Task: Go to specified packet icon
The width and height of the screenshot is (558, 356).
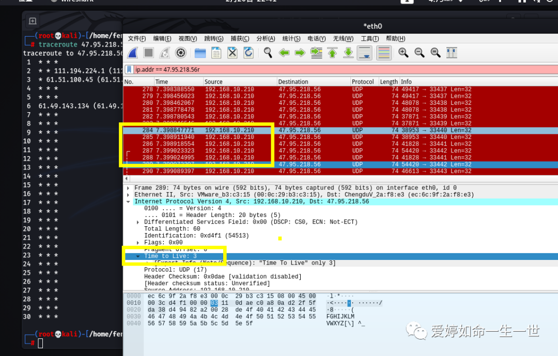Action: pyautogui.click(x=316, y=53)
